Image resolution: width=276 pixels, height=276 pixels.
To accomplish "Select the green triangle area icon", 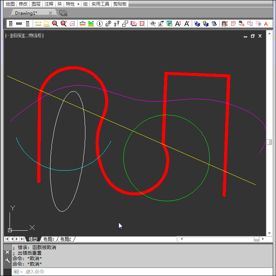I will 91,24.
